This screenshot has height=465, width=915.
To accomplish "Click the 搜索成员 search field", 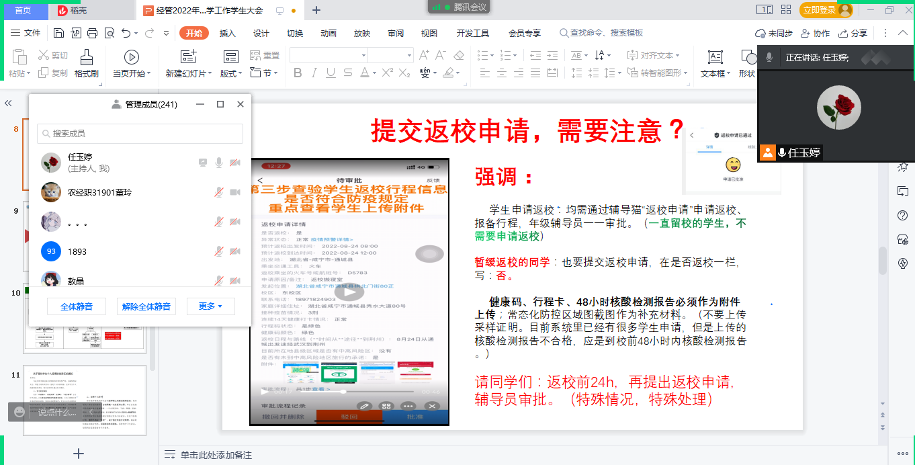I will [140, 134].
